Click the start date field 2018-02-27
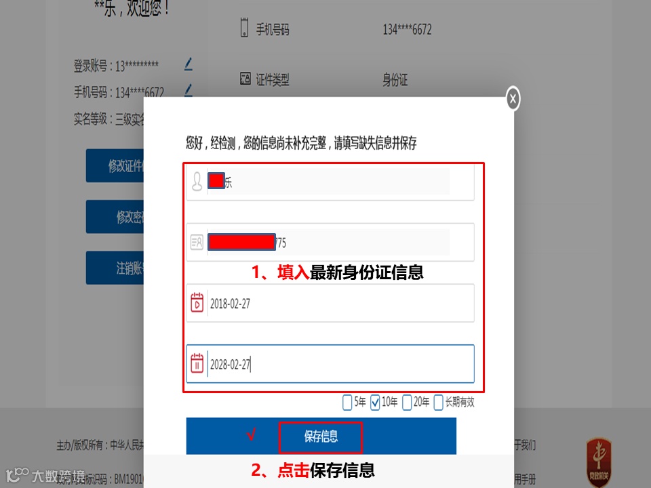 [330, 303]
